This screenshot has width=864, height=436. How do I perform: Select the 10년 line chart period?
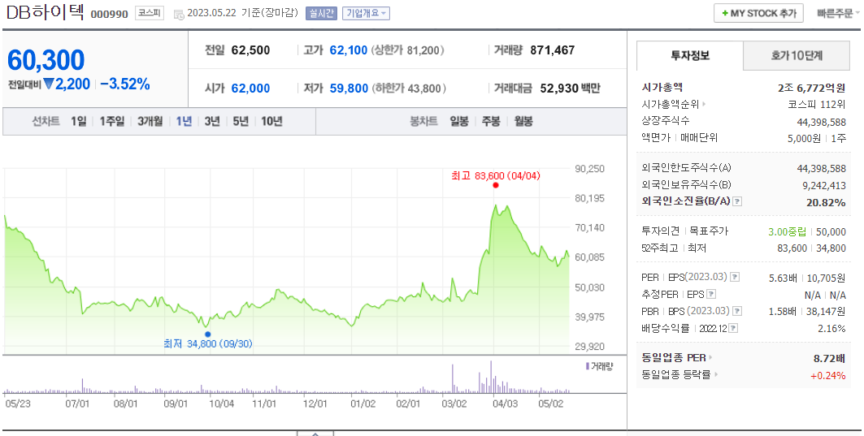coord(271,121)
